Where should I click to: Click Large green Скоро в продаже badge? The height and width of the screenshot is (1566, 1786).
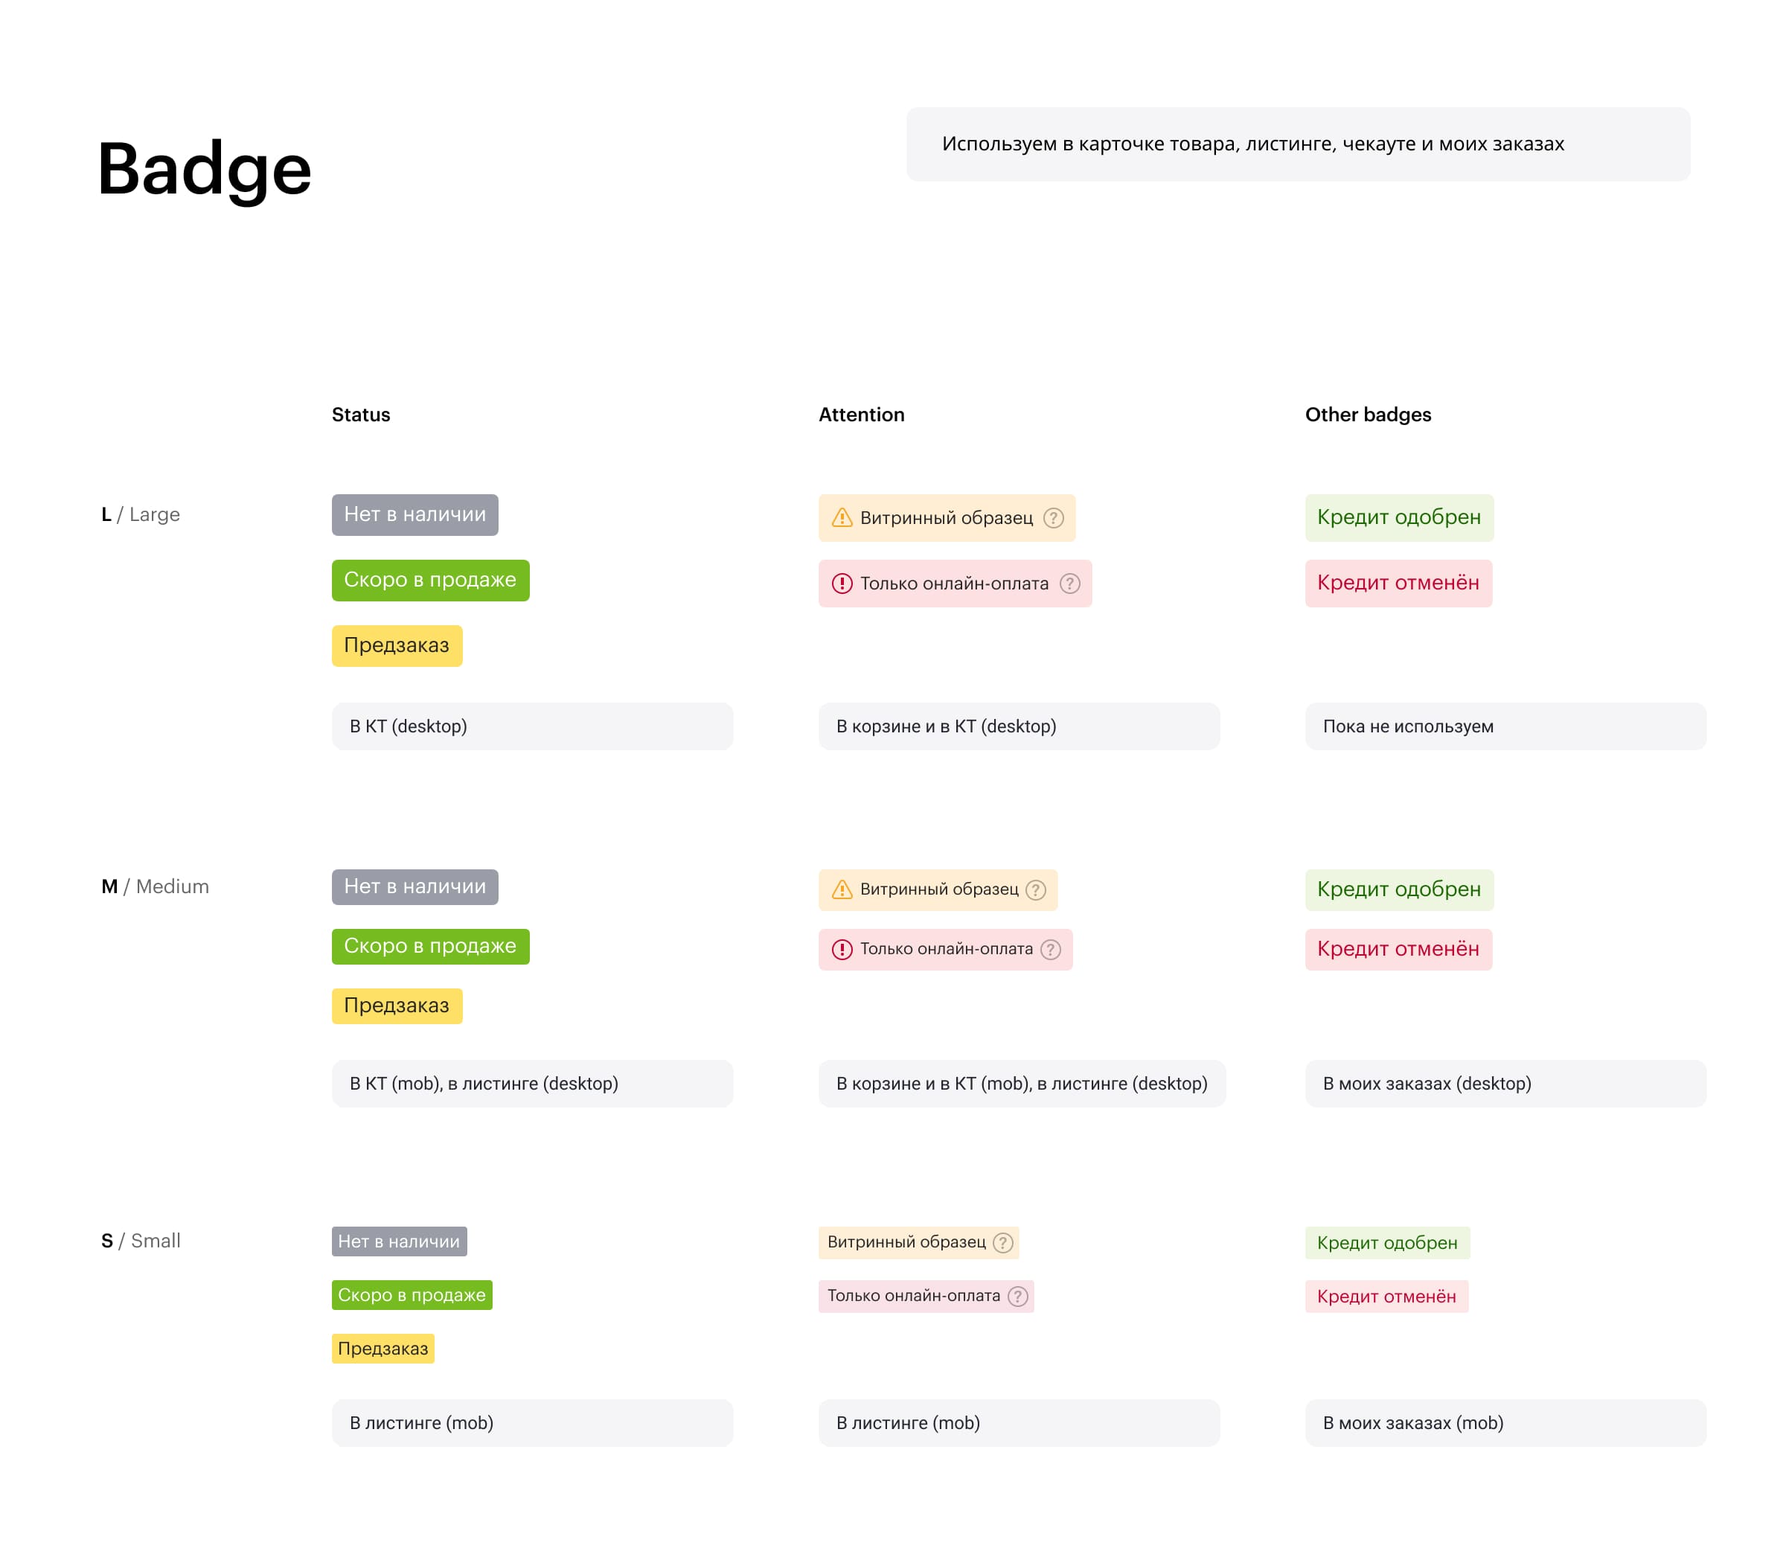tap(430, 581)
